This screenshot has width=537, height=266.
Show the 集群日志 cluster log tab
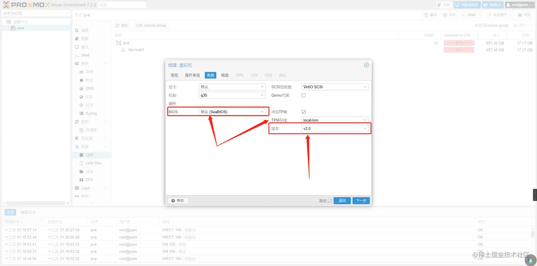[x=28, y=212]
